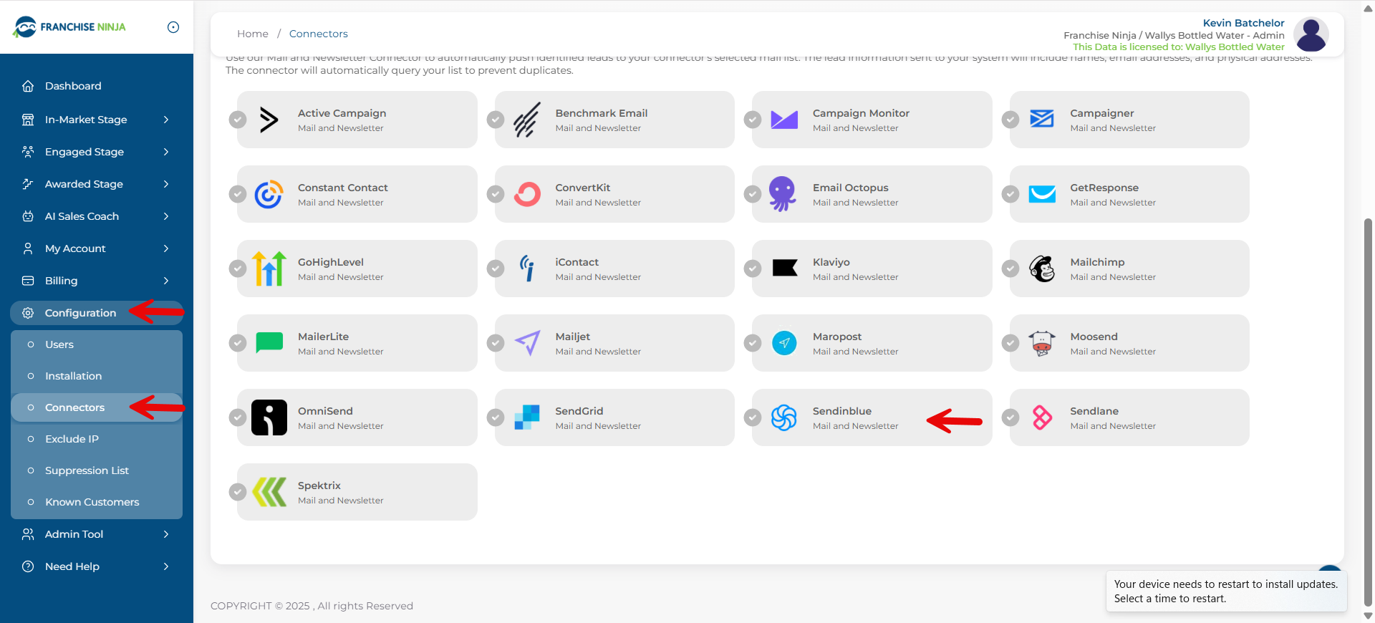Click the GoHighLevel arrows icon
This screenshot has height=623, width=1375.
(269, 269)
